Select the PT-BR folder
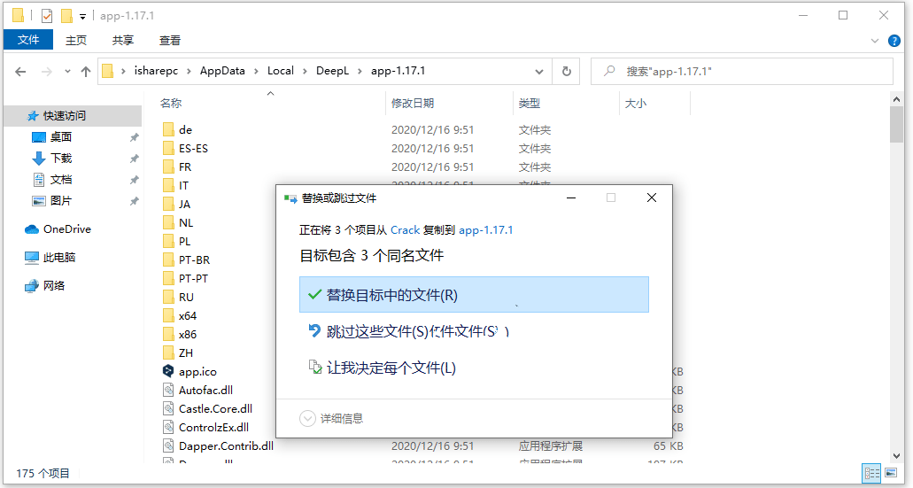 pos(194,259)
